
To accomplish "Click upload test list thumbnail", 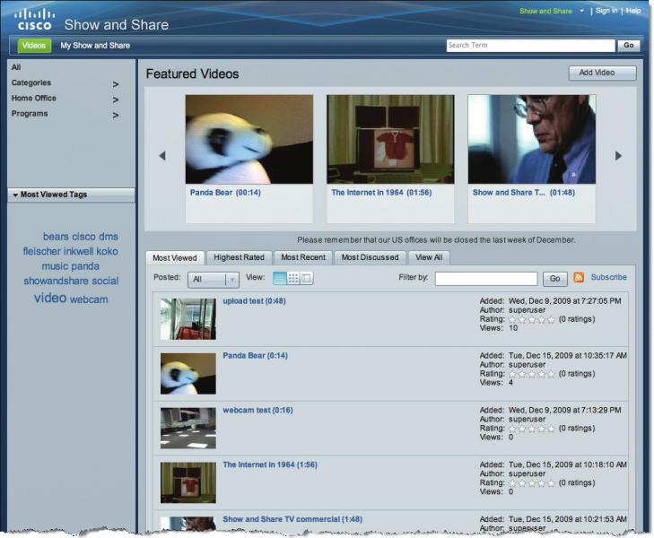I will pos(188,319).
